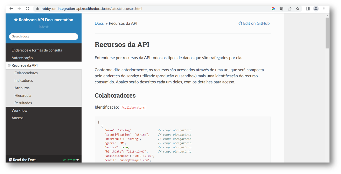Click Recursos da API breadcrumb text
The image size is (341, 174).
[123, 23]
